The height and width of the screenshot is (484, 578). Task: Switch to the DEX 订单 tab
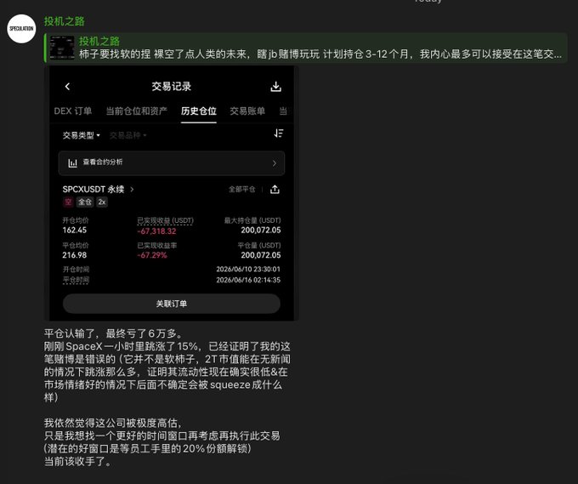[x=72, y=111]
